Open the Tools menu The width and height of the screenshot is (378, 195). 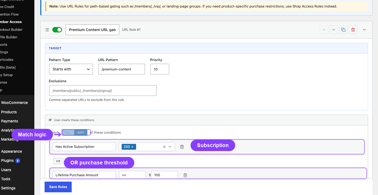tap(6, 179)
